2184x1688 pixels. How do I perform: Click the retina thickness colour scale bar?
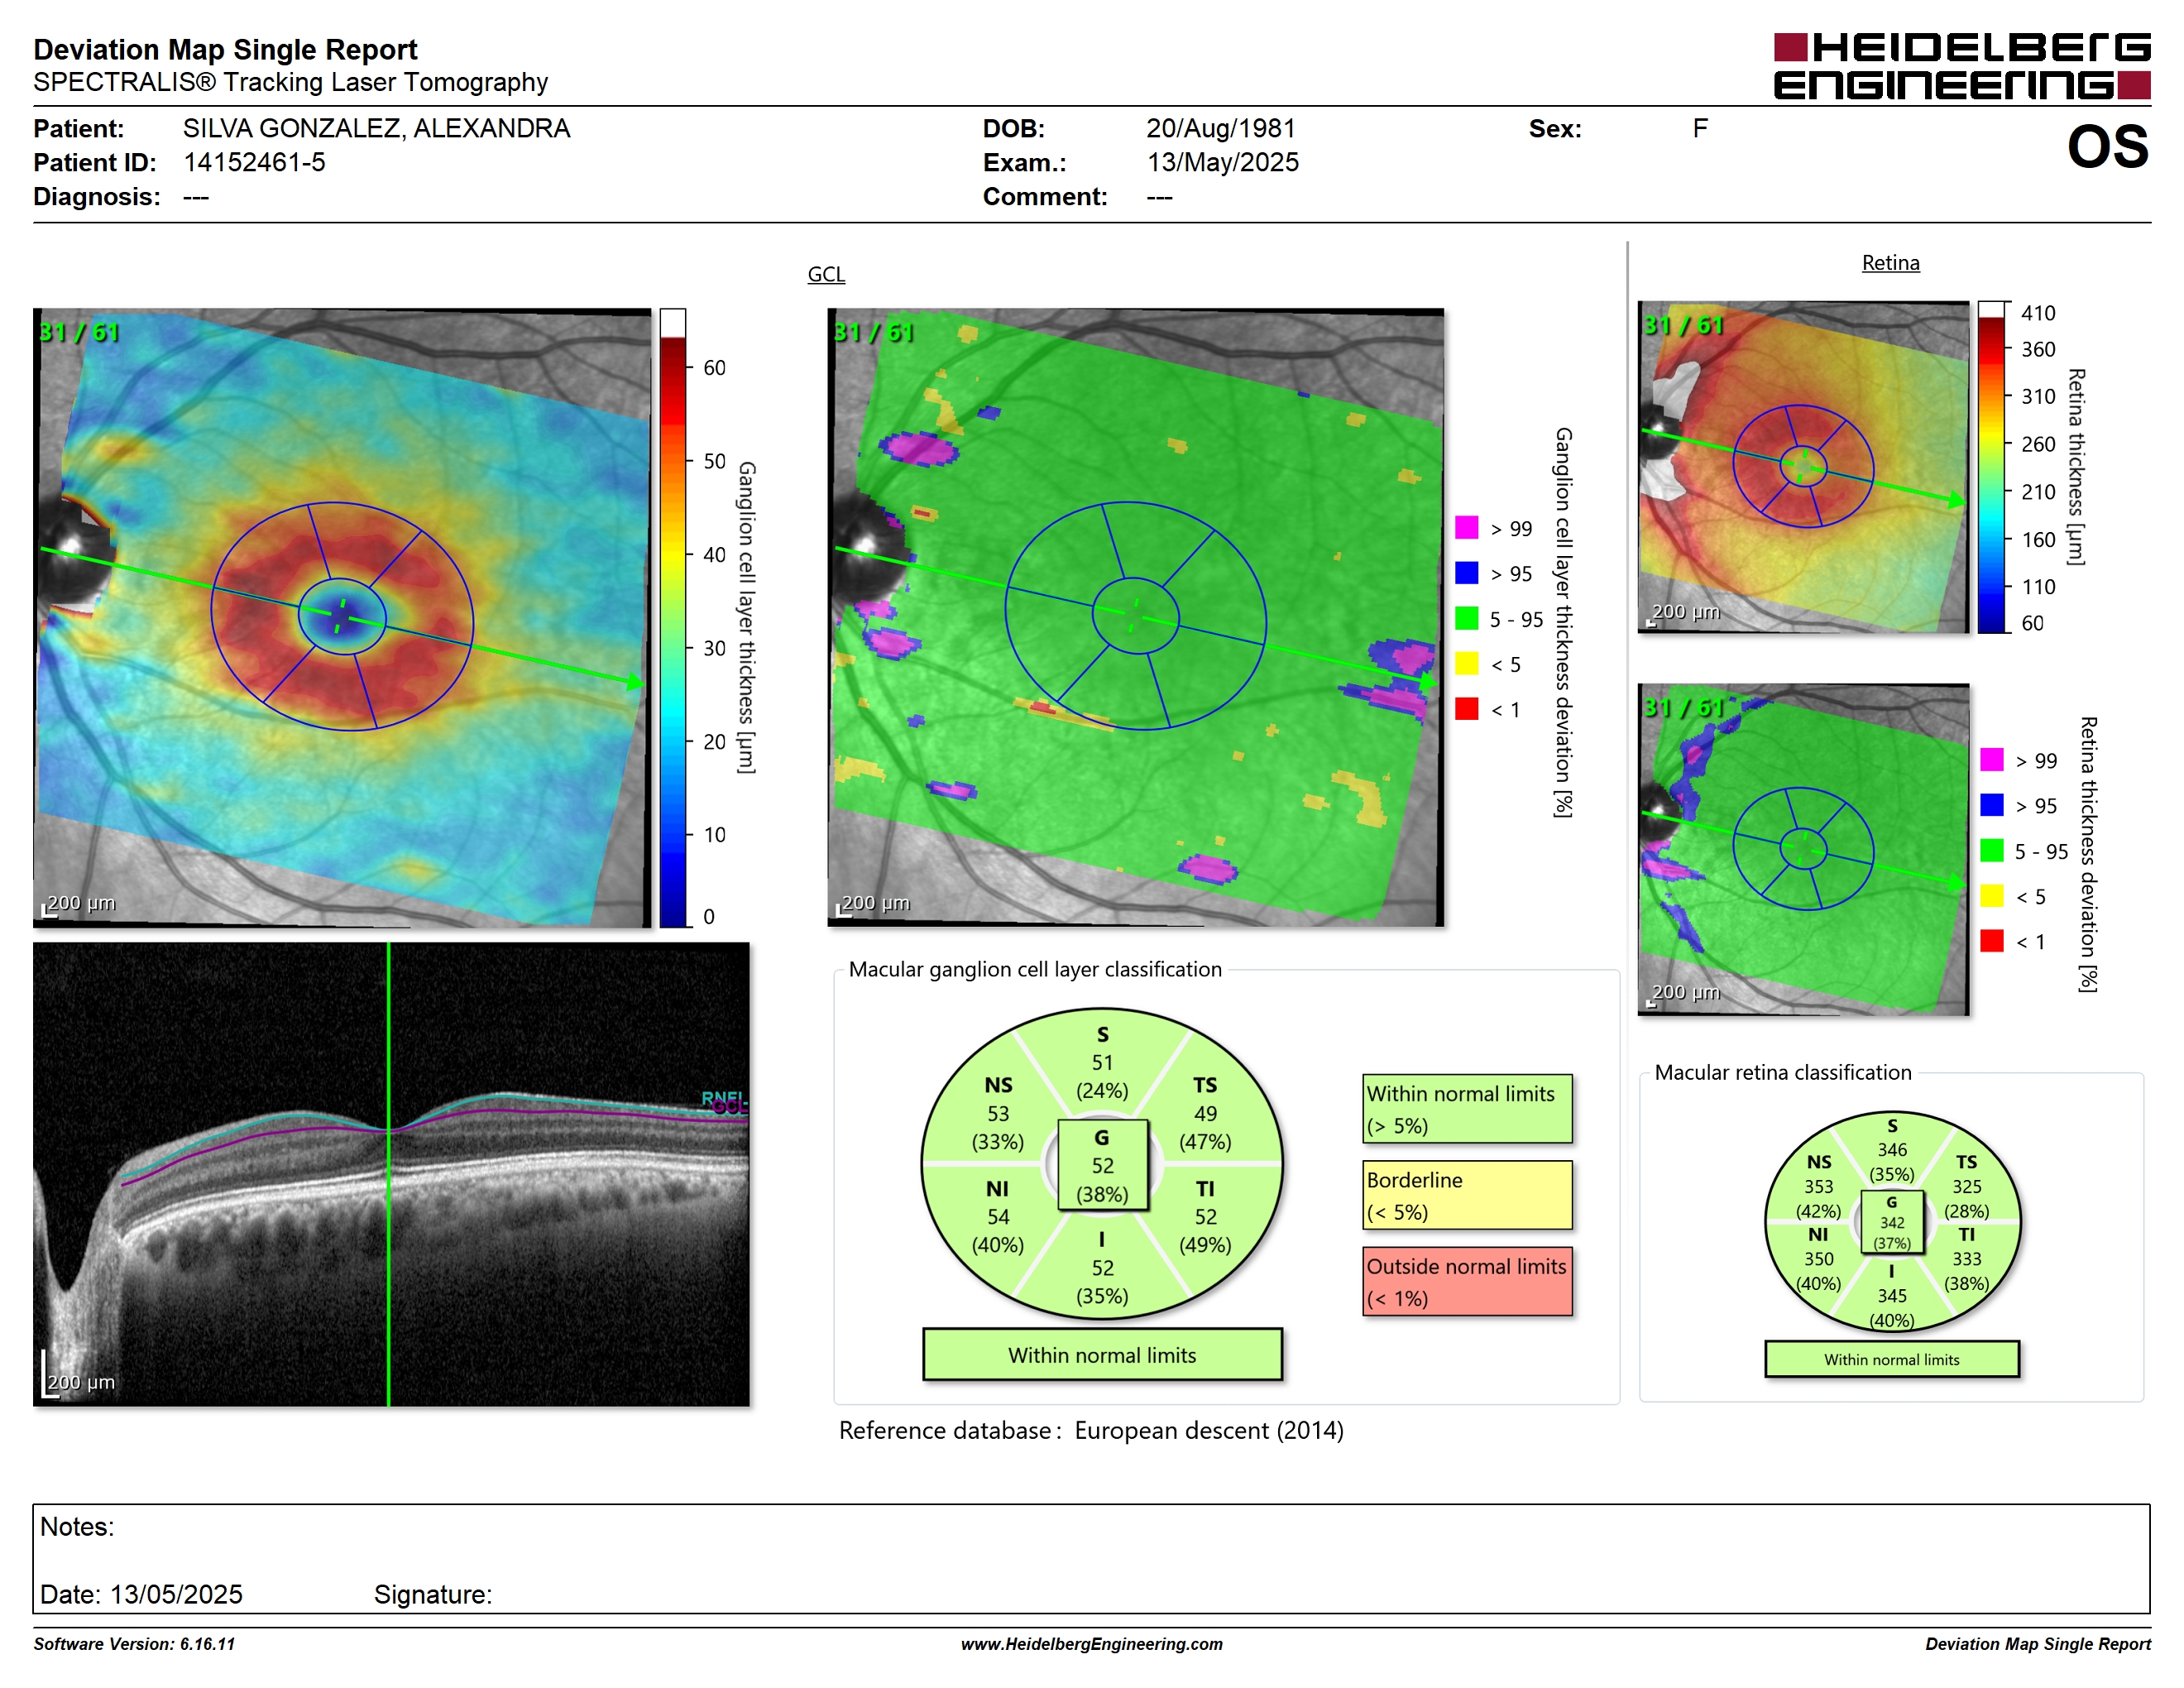pos(1991,467)
